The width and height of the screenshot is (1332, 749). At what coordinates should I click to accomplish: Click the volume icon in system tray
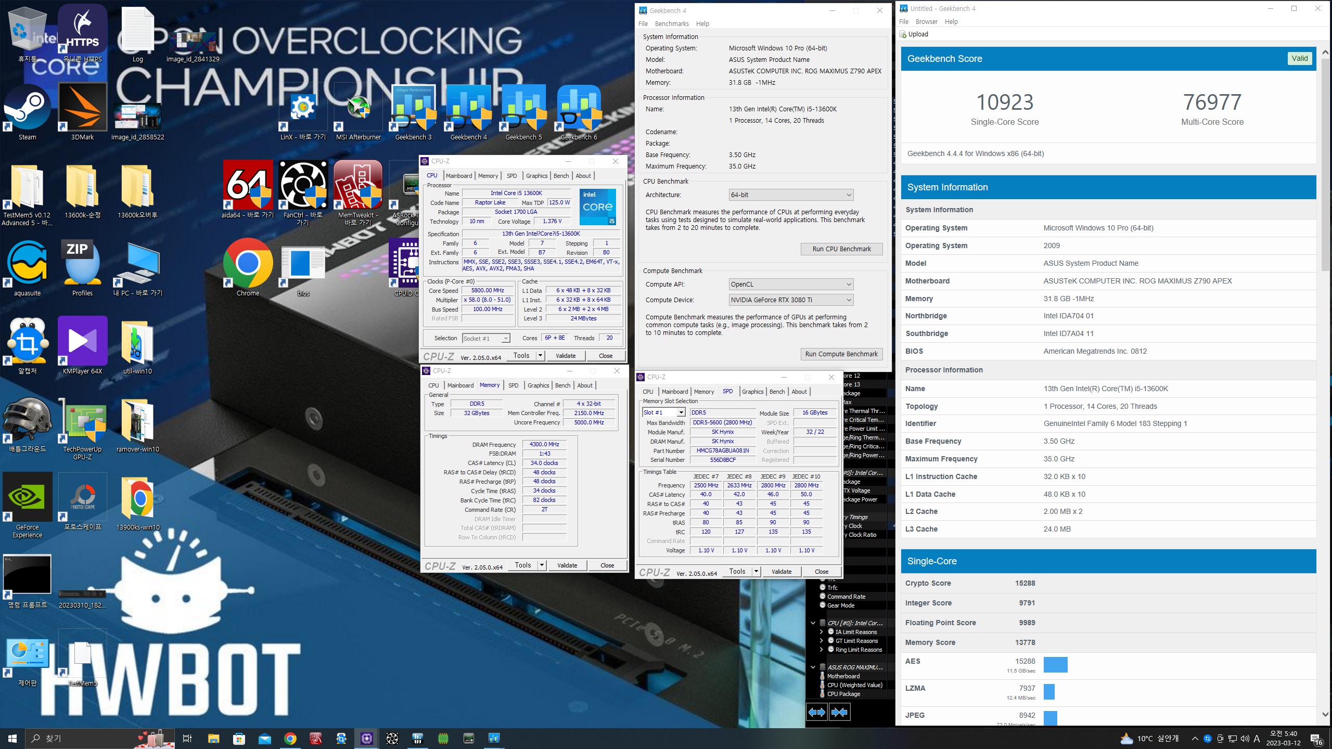[x=1245, y=739]
